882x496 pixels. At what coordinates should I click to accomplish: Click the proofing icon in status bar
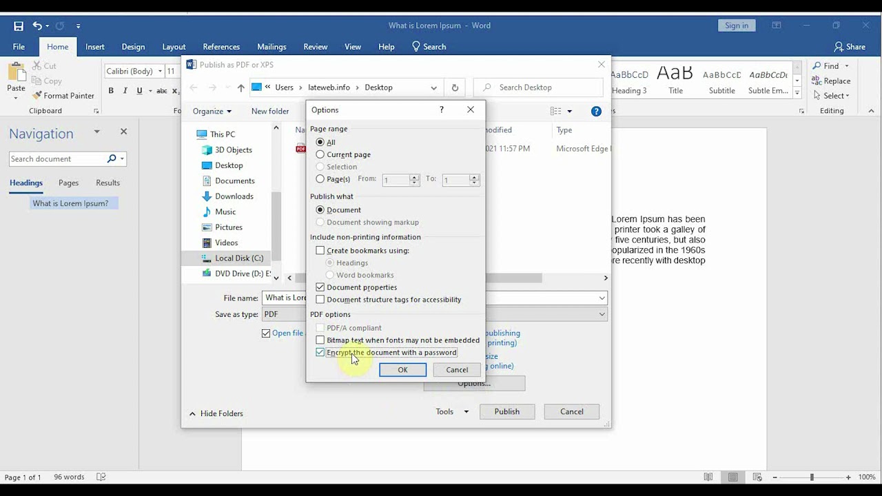pyautogui.click(x=101, y=477)
